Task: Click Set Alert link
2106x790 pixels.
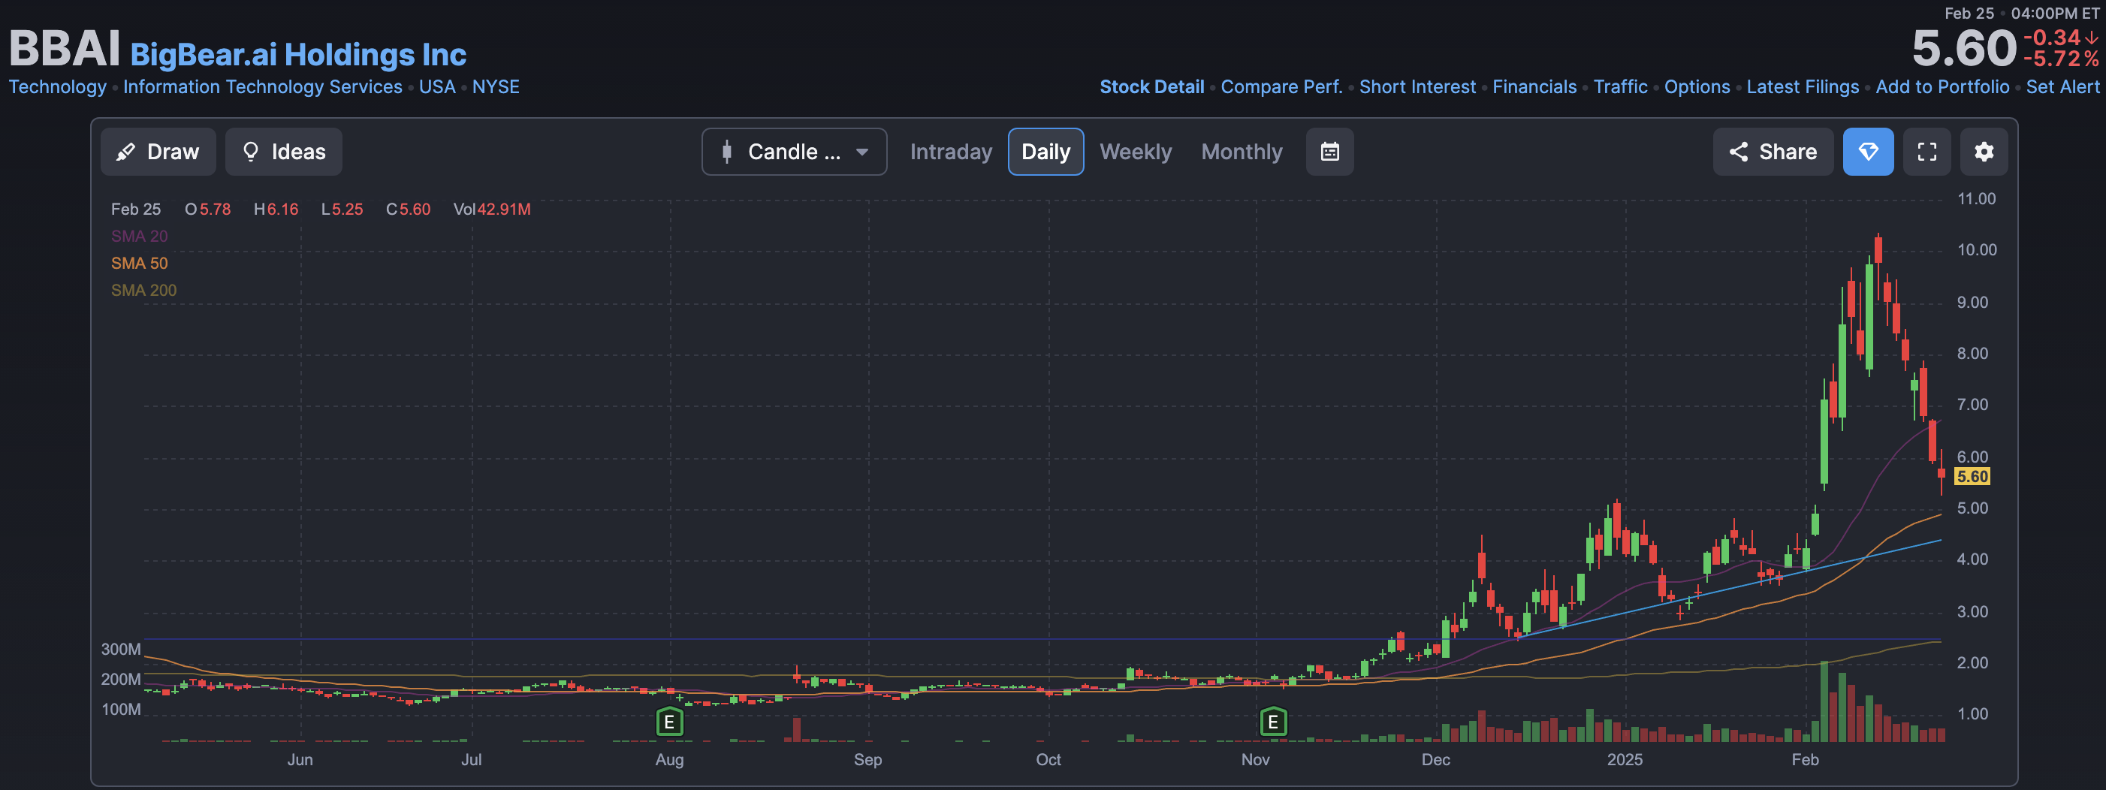Action: click(x=2062, y=86)
